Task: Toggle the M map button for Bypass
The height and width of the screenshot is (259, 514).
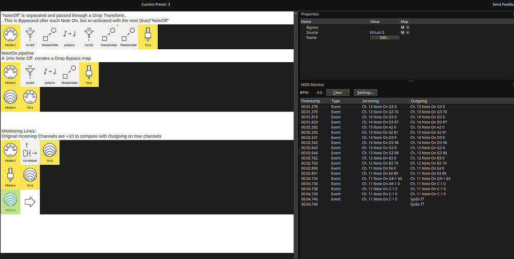Action: pyautogui.click(x=402, y=27)
